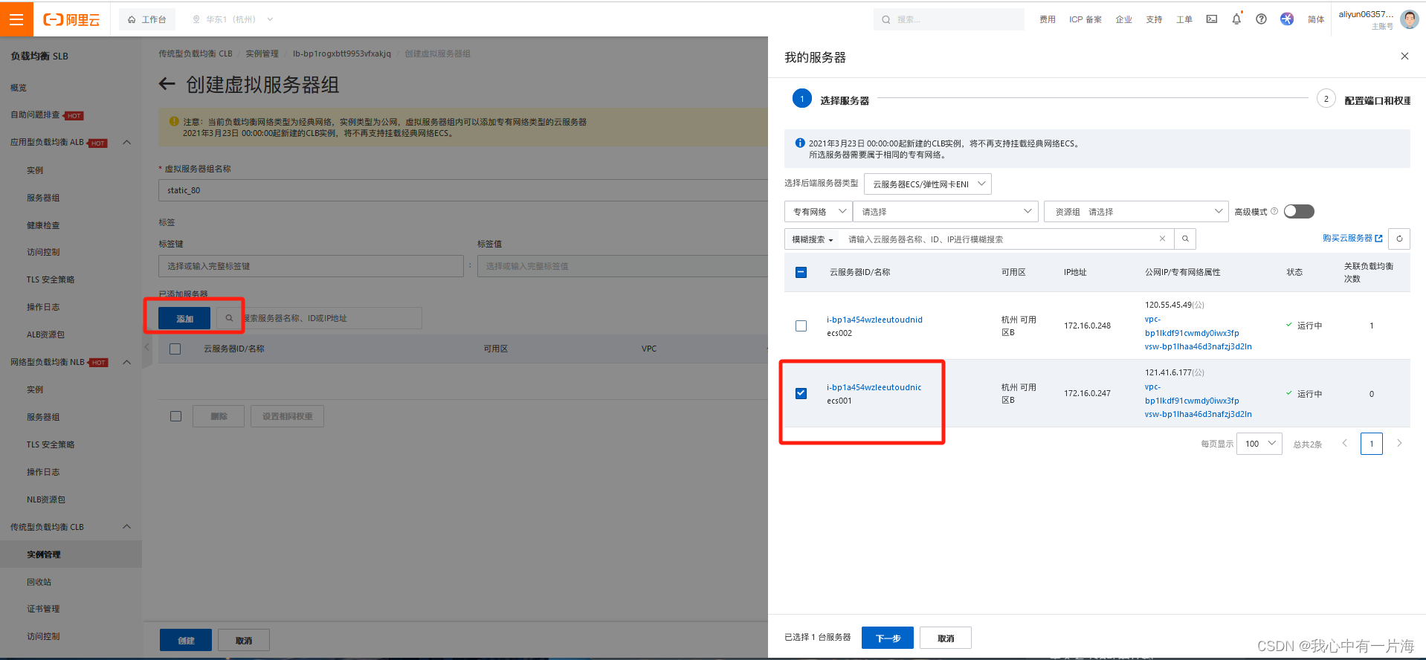The height and width of the screenshot is (660, 1426).
Task: Check the checkbox beside the Delete button
Action: pos(175,416)
